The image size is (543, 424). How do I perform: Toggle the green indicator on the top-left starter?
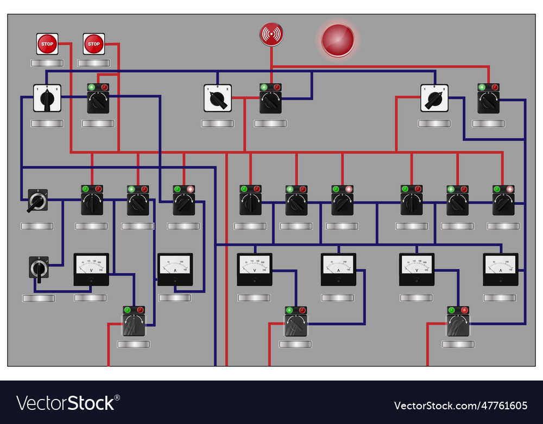pos(91,86)
